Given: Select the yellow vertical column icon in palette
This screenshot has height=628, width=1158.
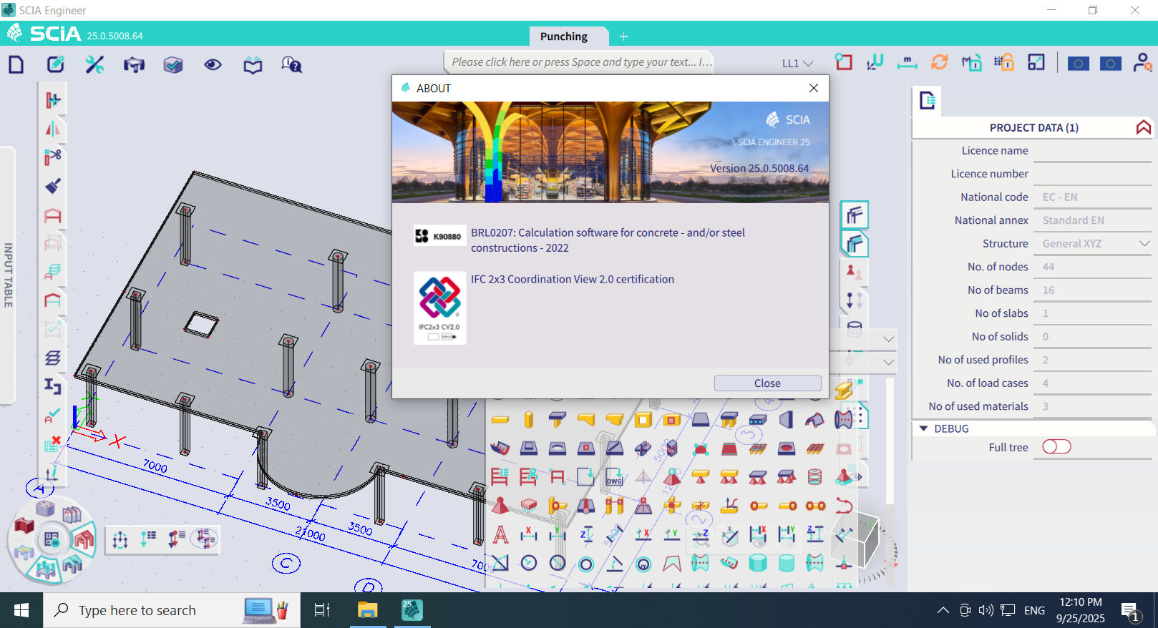Looking at the screenshot, I should tap(529, 419).
